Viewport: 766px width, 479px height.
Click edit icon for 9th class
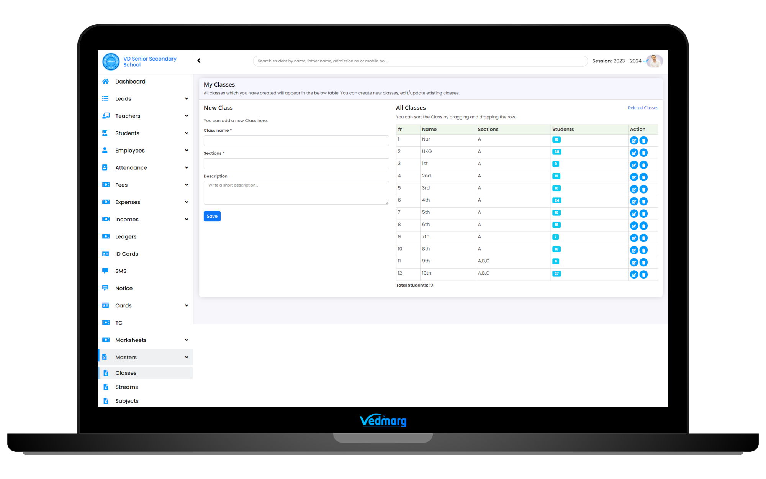click(x=634, y=262)
